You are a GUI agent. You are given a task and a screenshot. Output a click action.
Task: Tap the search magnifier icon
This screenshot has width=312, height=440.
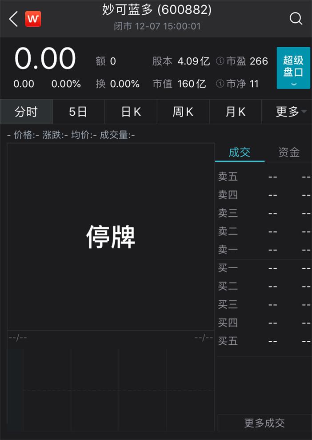[x=296, y=19]
